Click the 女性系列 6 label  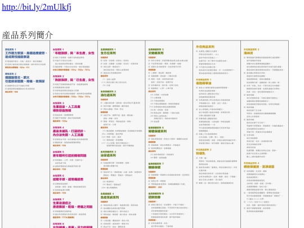[x=59, y=176]
